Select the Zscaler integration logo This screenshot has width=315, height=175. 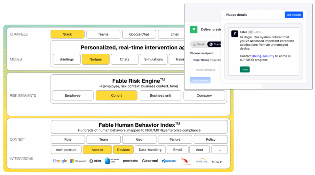pos(169,161)
